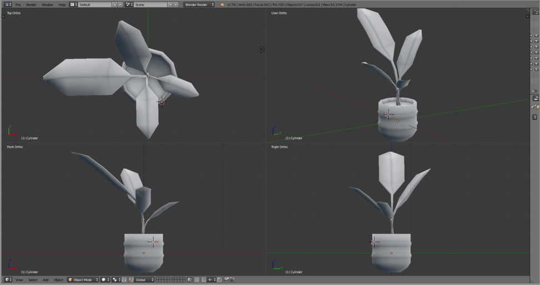
Task: Expand the properties region in User Ortho view
Action: coord(527,16)
